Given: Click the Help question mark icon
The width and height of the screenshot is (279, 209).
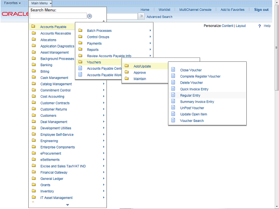Looking at the screenshot, I should pyautogui.click(x=259, y=26).
